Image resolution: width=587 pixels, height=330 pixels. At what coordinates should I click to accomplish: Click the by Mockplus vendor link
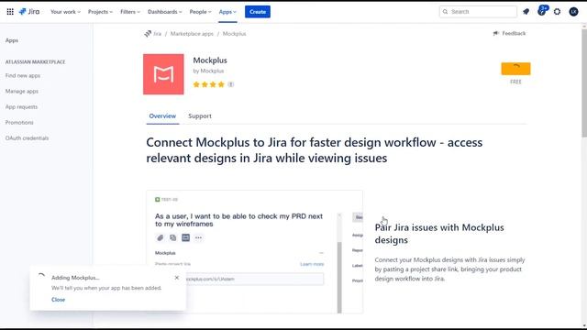pos(208,71)
